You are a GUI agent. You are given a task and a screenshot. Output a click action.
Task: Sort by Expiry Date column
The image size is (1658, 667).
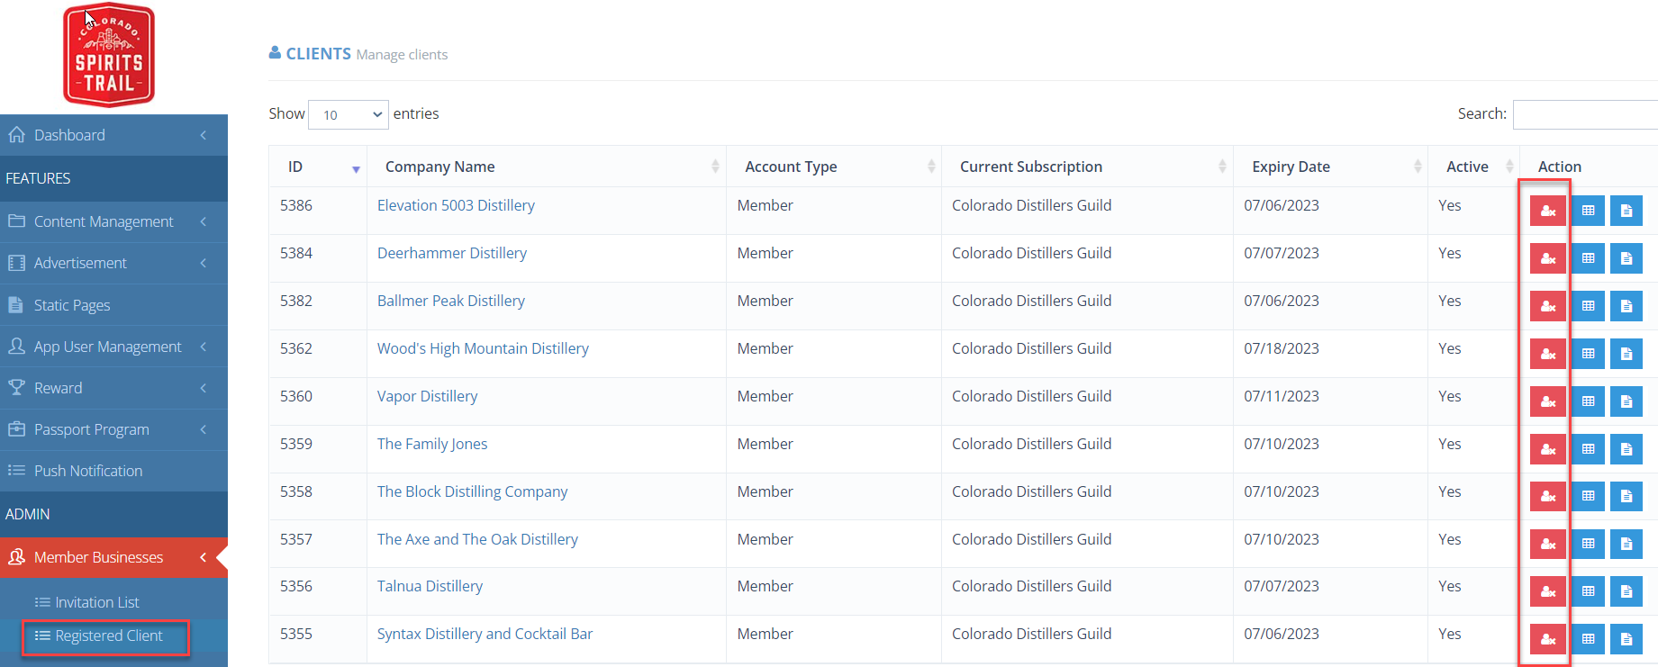(1418, 167)
